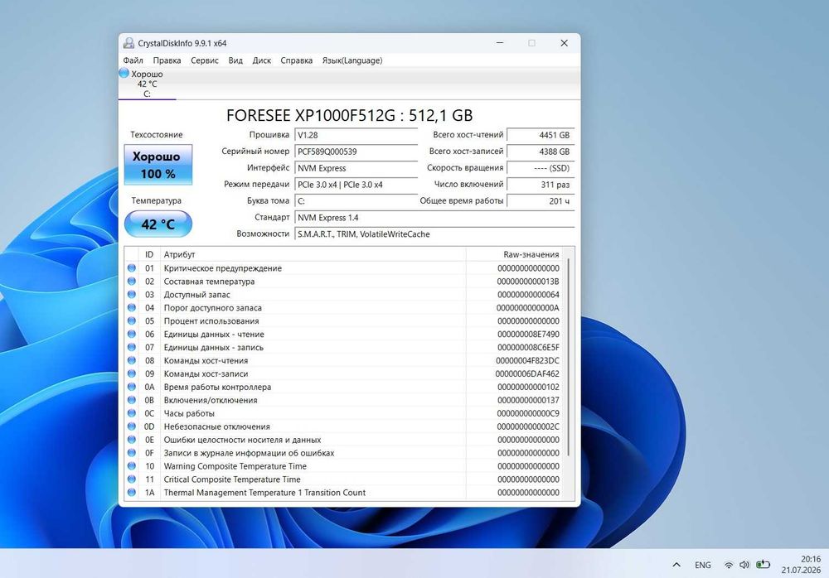Click the 42 °C temperature button
The height and width of the screenshot is (578, 829).
[x=158, y=224]
